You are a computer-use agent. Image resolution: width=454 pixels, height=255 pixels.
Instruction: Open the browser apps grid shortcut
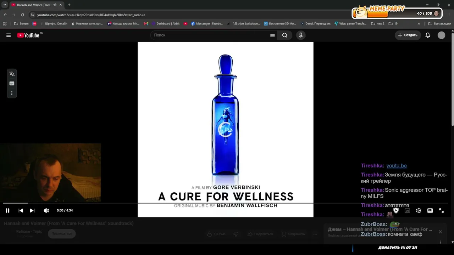[5, 24]
